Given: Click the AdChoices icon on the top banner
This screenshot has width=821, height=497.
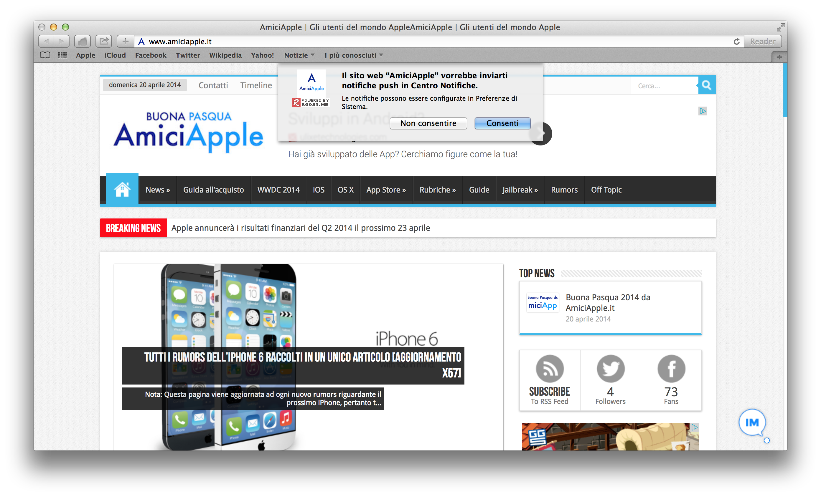Looking at the screenshot, I should 703,111.
